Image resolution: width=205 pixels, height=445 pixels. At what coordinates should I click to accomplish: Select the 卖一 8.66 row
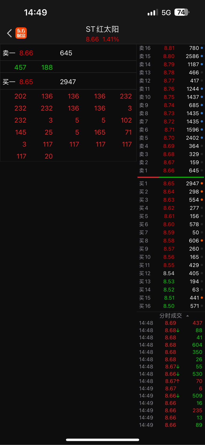pyautogui.click(x=68, y=53)
